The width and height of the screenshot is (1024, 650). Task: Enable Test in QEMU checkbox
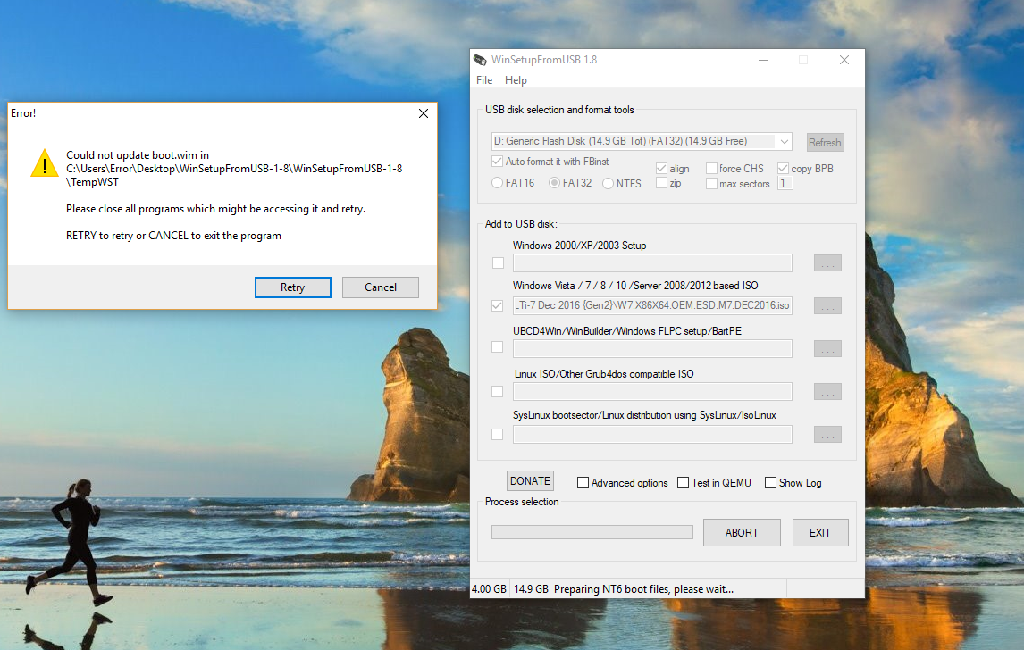[683, 483]
